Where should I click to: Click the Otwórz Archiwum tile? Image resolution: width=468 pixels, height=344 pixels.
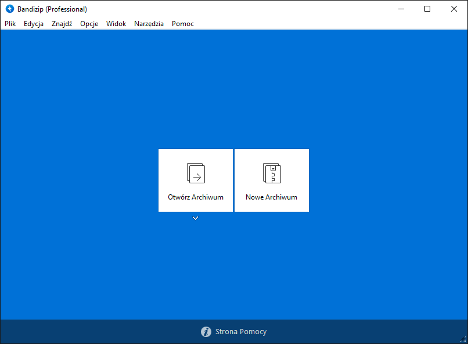(x=196, y=180)
